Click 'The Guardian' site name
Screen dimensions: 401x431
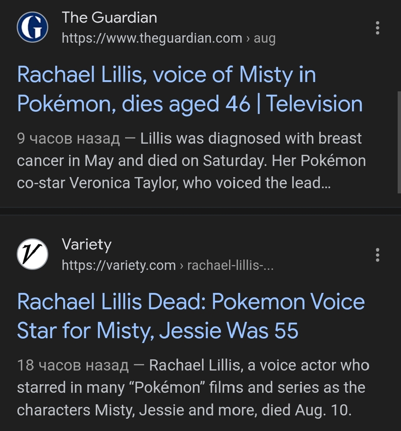click(109, 17)
